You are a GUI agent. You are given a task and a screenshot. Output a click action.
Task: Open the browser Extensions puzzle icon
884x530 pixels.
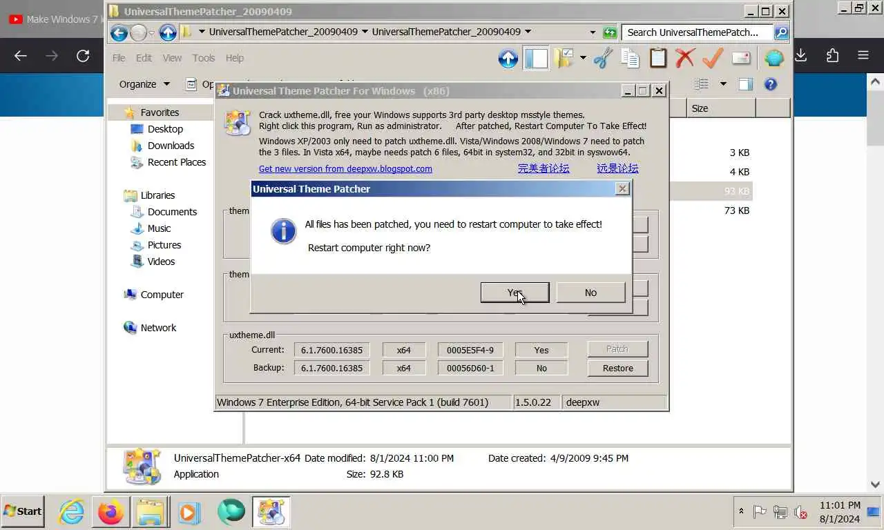pyautogui.click(x=832, y=56)
